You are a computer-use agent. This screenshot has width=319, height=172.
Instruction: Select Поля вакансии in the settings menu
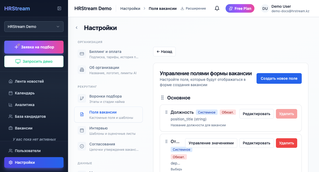103,112
